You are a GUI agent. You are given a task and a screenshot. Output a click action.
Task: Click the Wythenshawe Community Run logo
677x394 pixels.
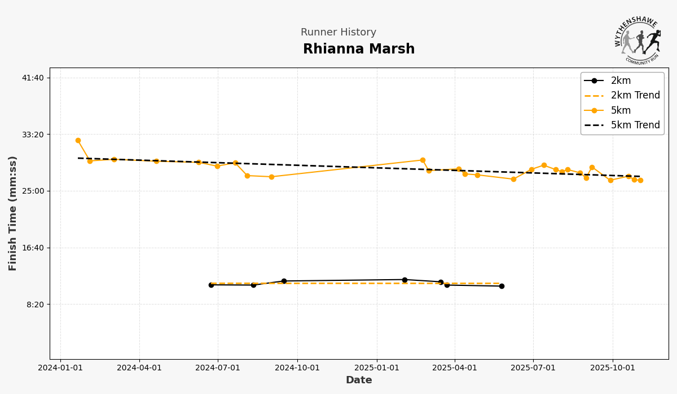[x=638, y=39]
